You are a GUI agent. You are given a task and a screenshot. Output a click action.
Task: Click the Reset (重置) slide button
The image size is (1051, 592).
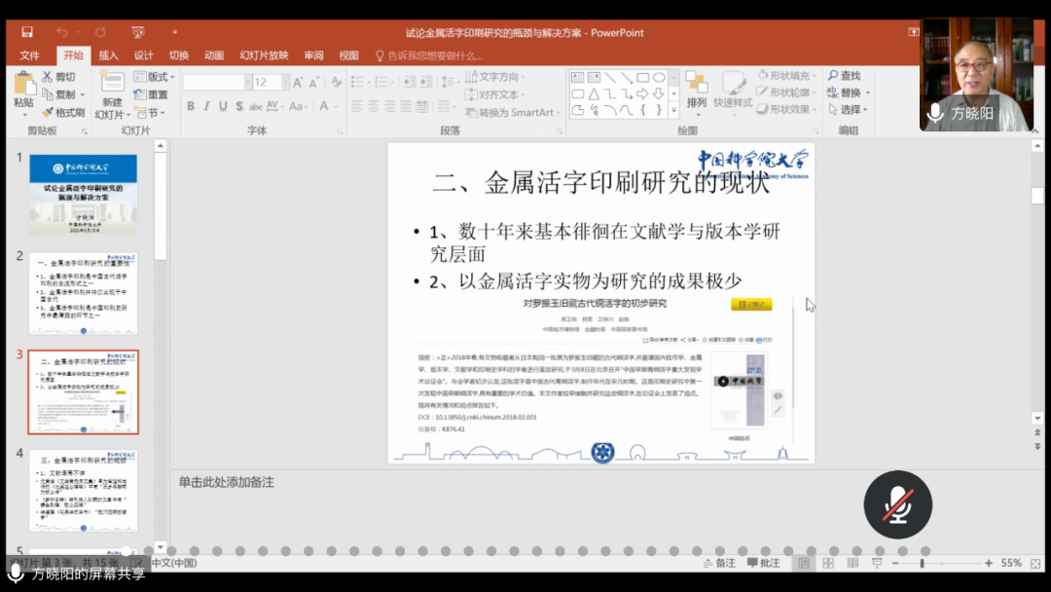click(x=151, y=94)
